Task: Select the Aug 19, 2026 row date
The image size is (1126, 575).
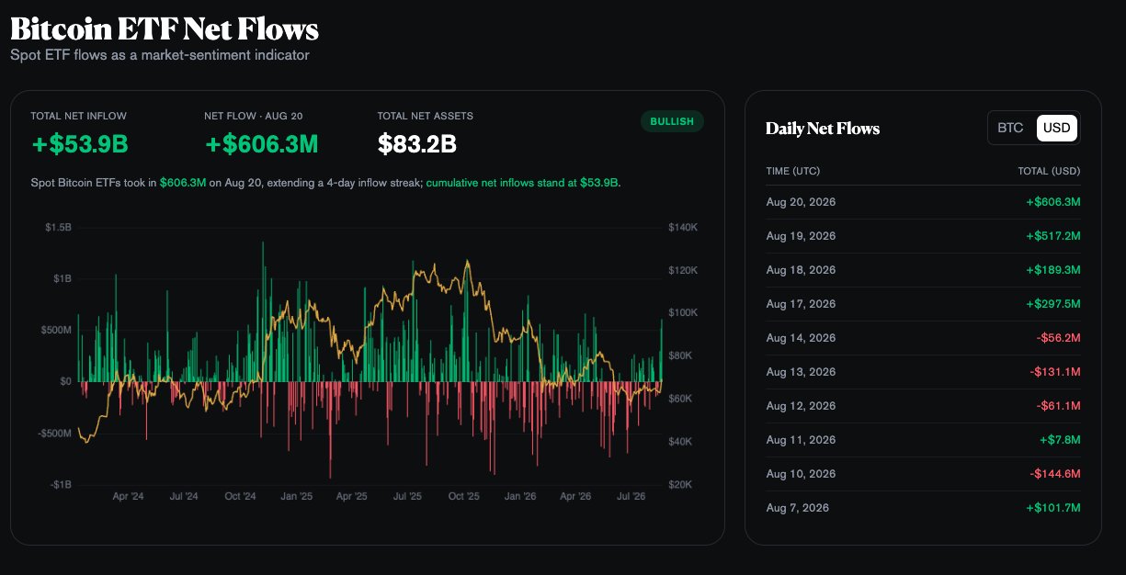Action: [x=801, y=236]
